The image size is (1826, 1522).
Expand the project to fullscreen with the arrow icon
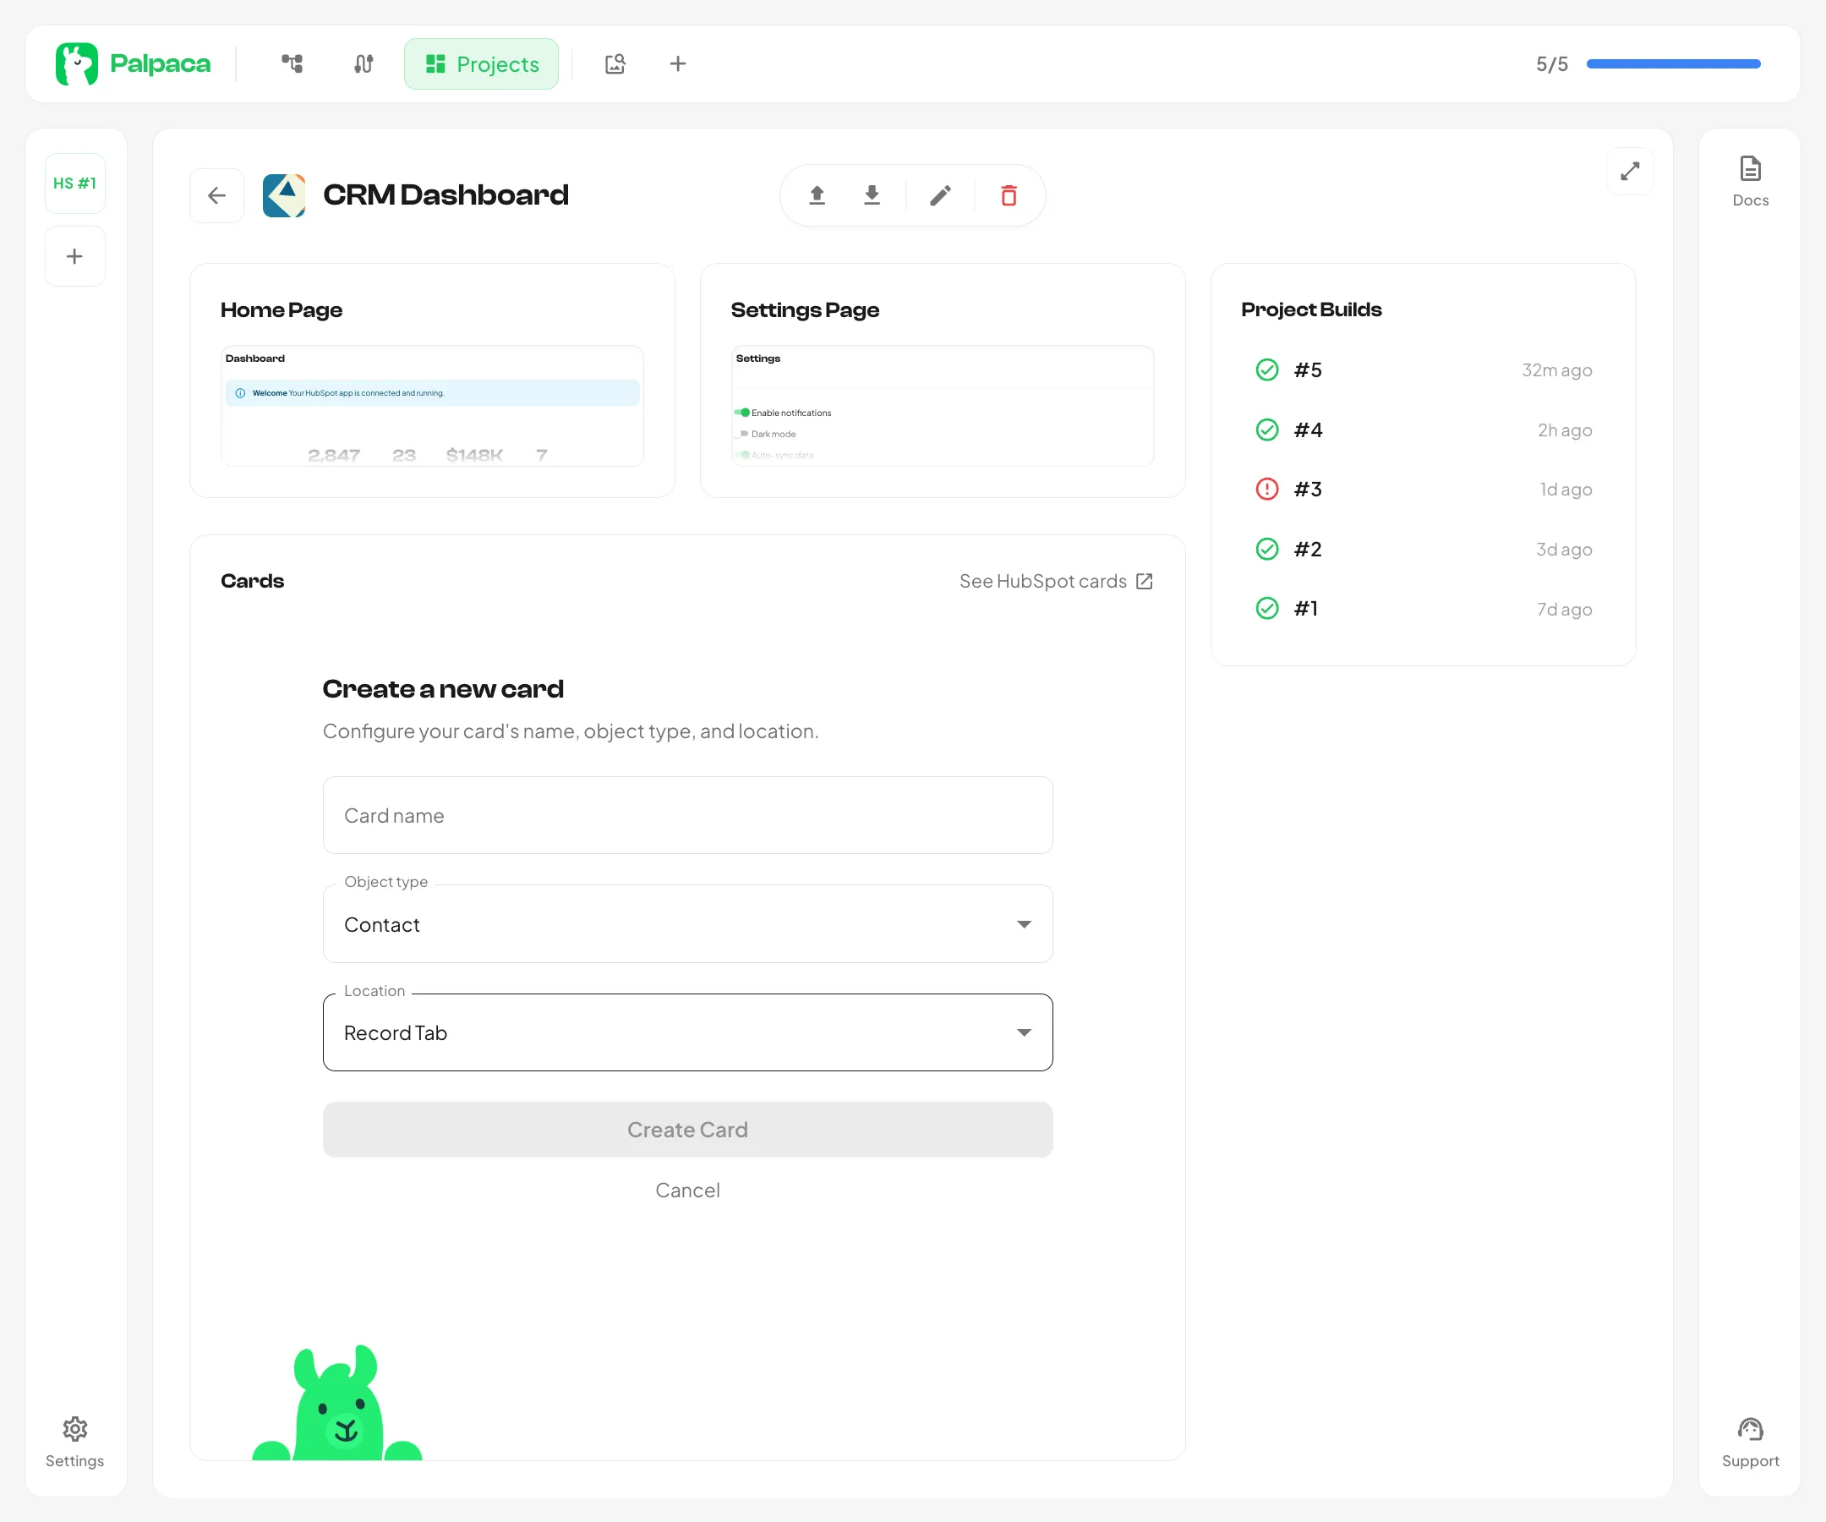[1631, 172]
